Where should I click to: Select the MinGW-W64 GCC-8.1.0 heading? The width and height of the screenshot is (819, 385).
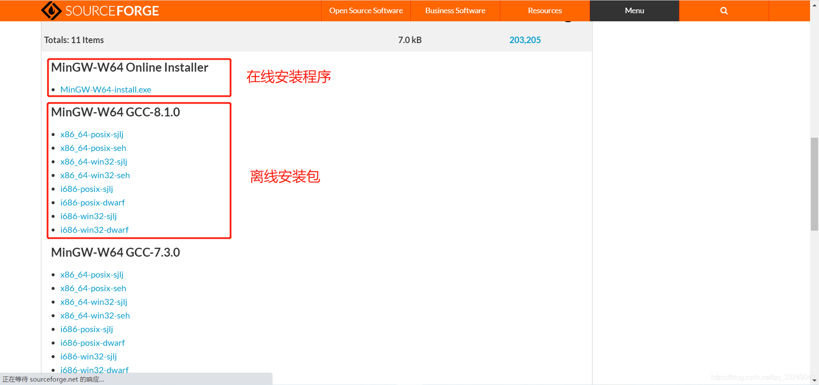click(116, 112)
